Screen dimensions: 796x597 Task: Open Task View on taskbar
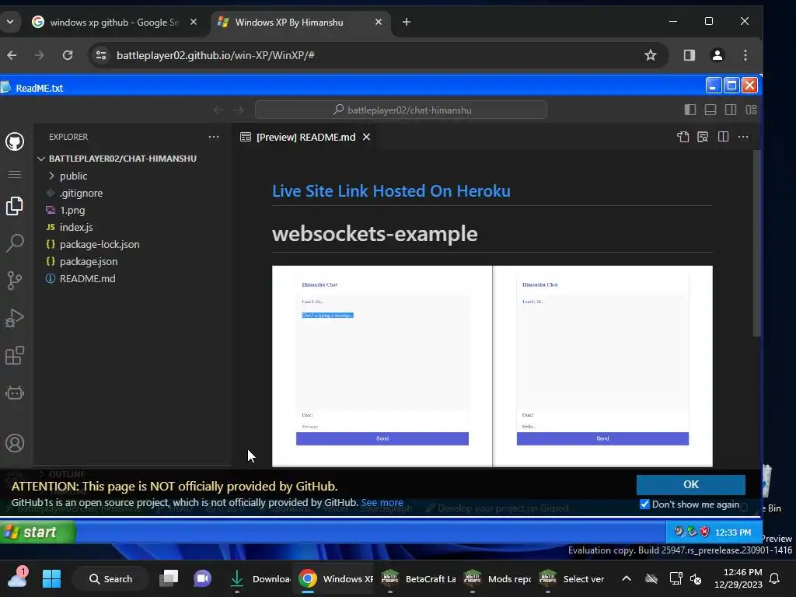click(x=169, y=578)
